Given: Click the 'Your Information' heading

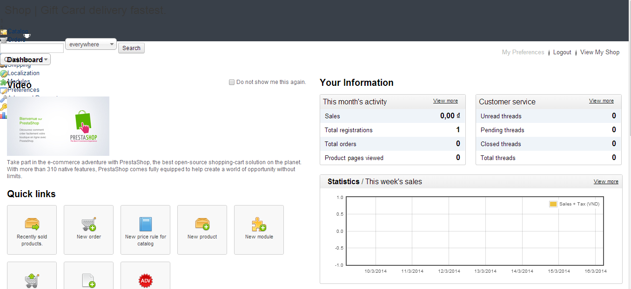Looking at the screenshot, I should click(356, 83).
